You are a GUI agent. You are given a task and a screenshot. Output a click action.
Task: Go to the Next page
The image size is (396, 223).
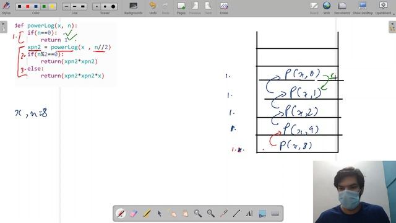[x=209, y=8]
